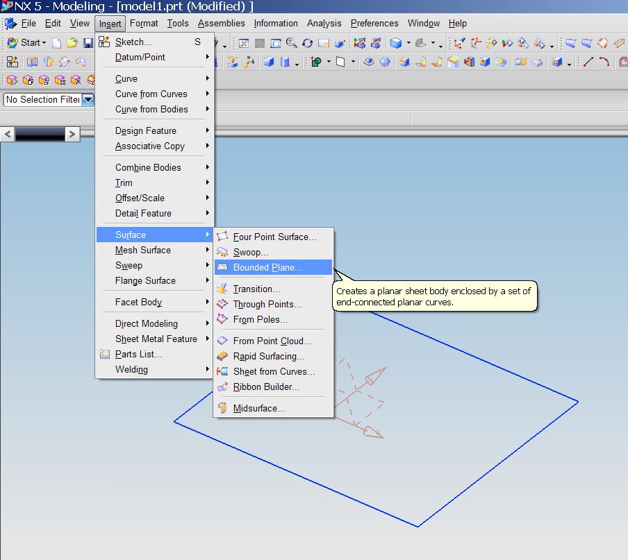Open the Edit menu
Image resolution: width=628 pixels, height=560 pixels.
53,24
